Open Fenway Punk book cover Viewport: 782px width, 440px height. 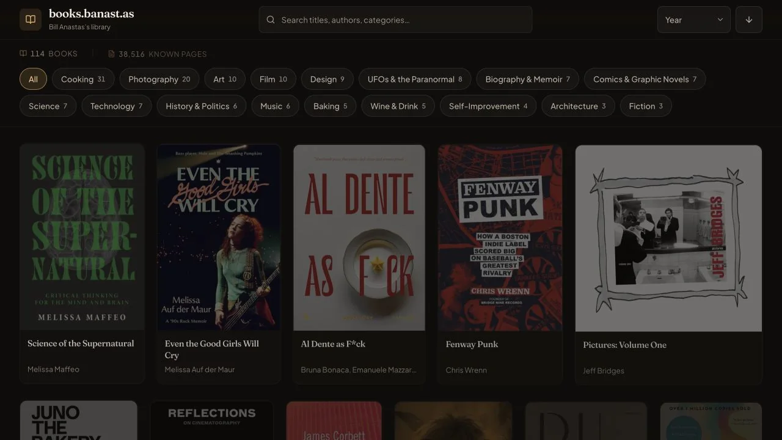tap(500, 238)
